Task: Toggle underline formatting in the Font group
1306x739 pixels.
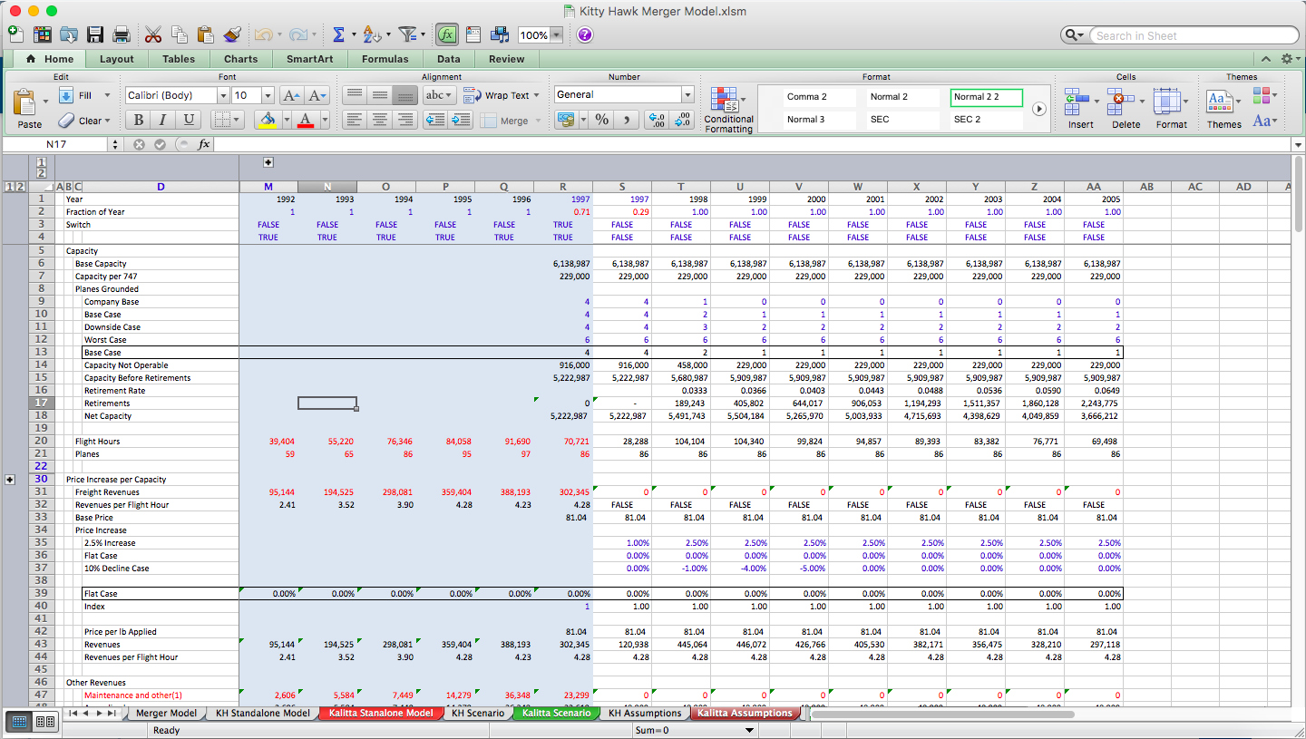Action: (x=188, y=119)
